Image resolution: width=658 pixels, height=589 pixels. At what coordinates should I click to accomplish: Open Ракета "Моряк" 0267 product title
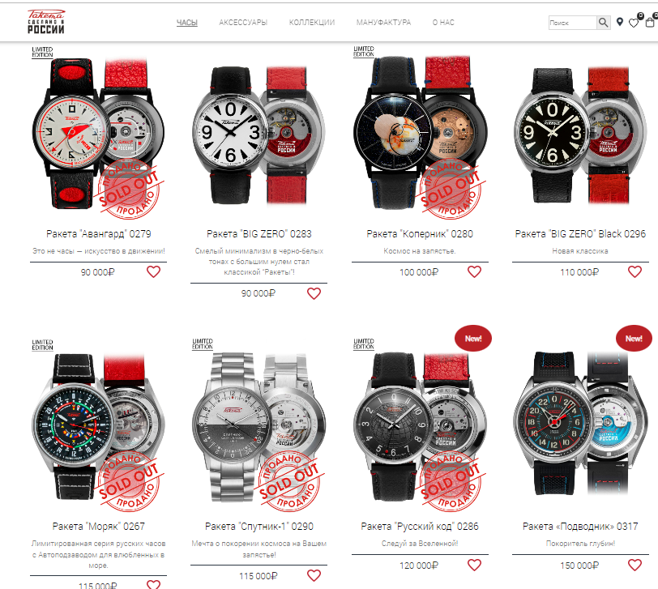point(99,526)
